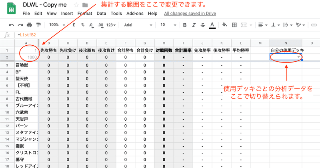Open the fill color picker
320x168 pixels.
coord(224,25)
